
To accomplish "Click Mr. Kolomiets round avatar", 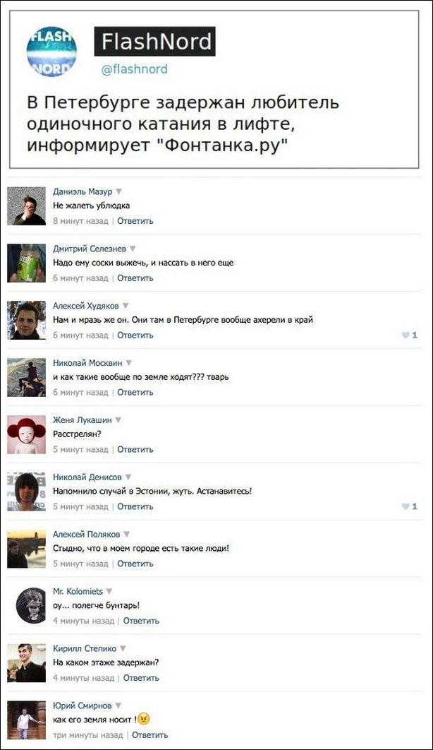I will (30, 605).
